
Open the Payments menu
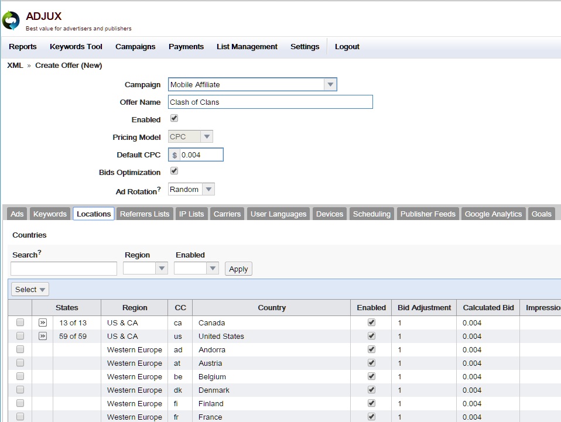tap(186, 46)
